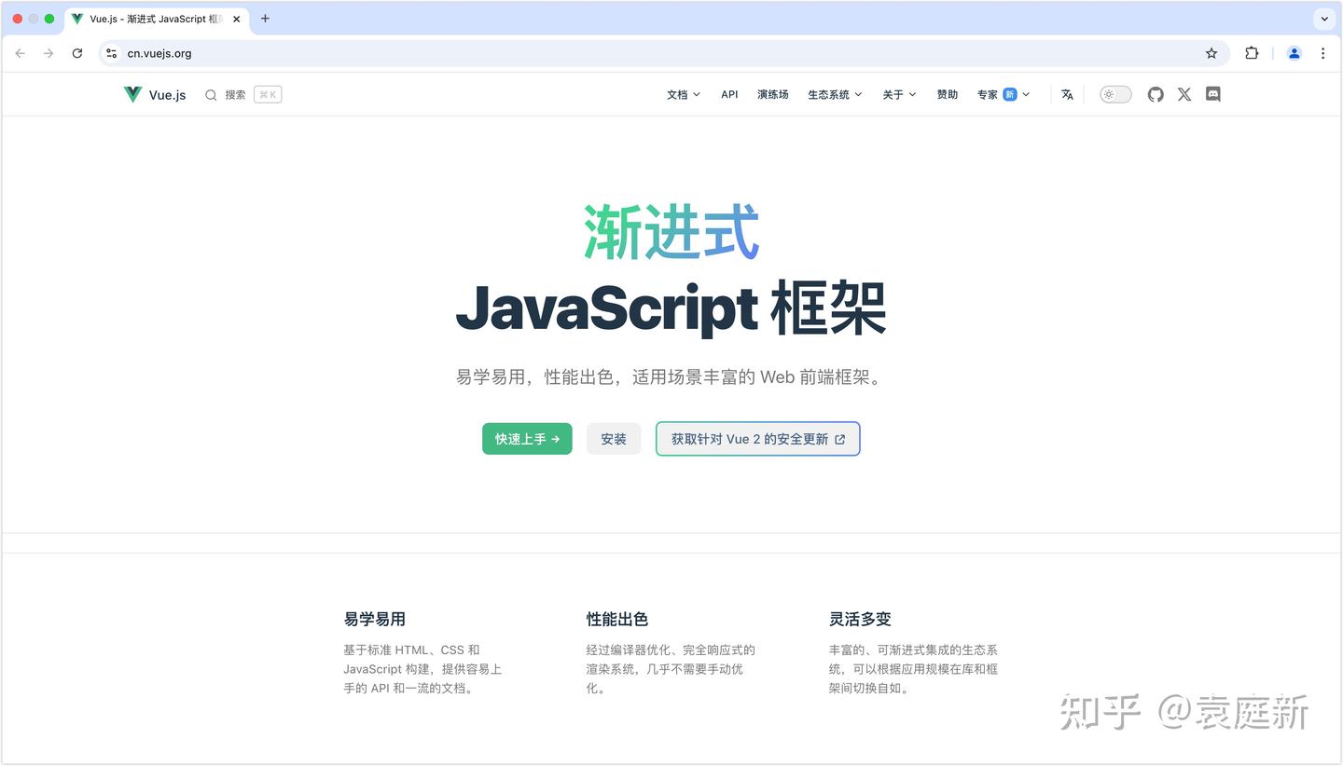Image resolution: width=1343 pixels, height=766 pixels.
Task: Open the Discord community icon
Action: pos(1212,94)
